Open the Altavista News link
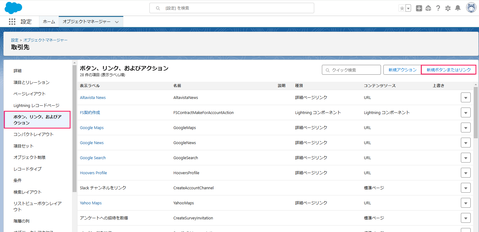 pos(93,97)
